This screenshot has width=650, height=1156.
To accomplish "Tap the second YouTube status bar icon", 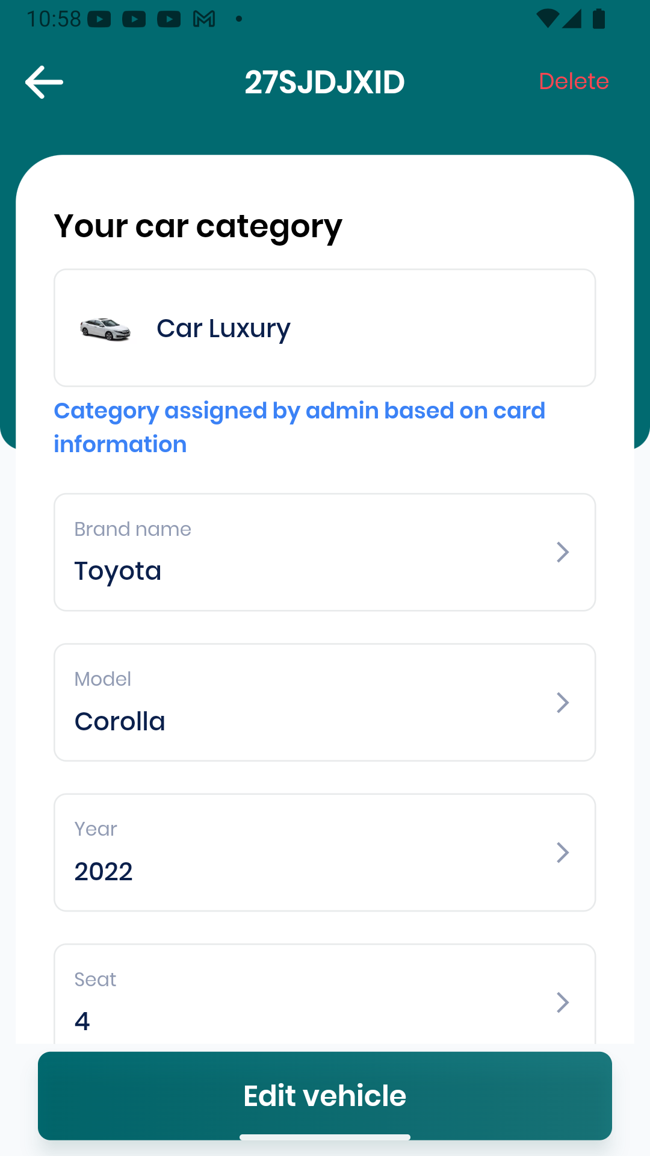I will [x=134, y=19].
